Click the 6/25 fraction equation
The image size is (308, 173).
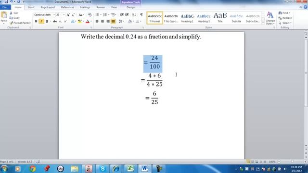(x=152, y=98)
